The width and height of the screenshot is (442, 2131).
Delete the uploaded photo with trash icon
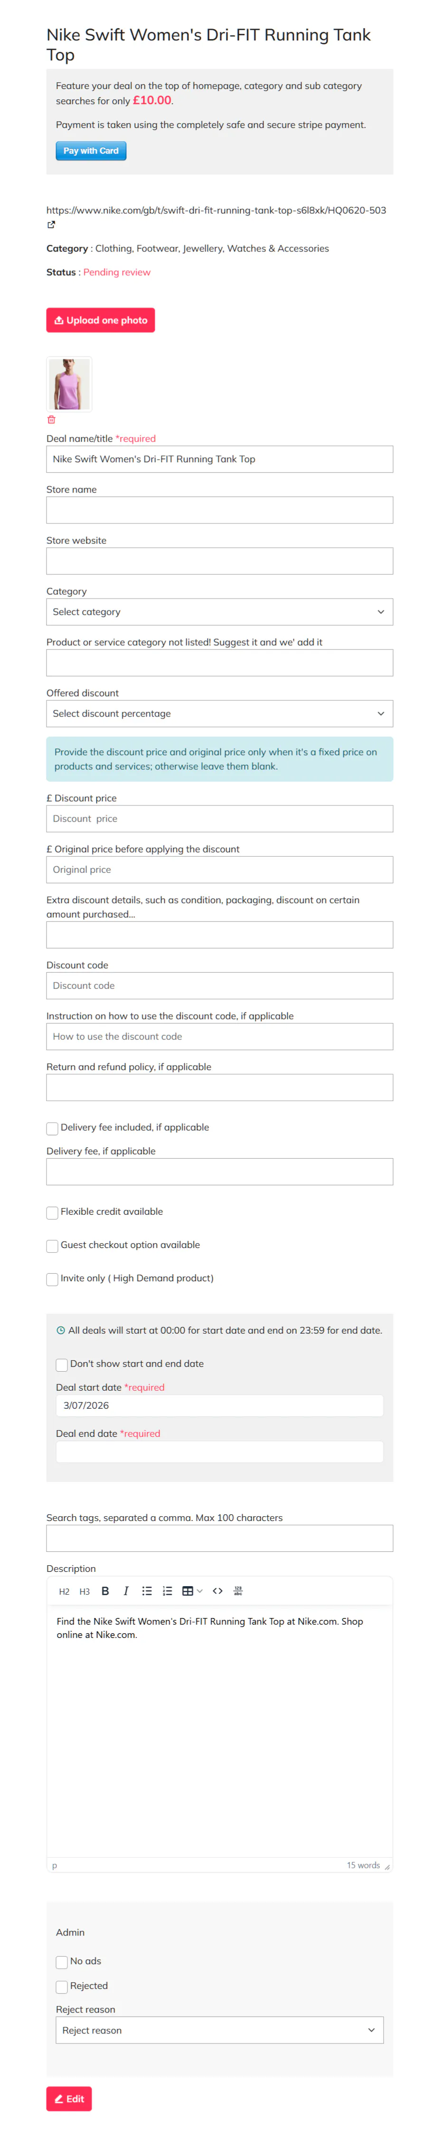(51, 419)
